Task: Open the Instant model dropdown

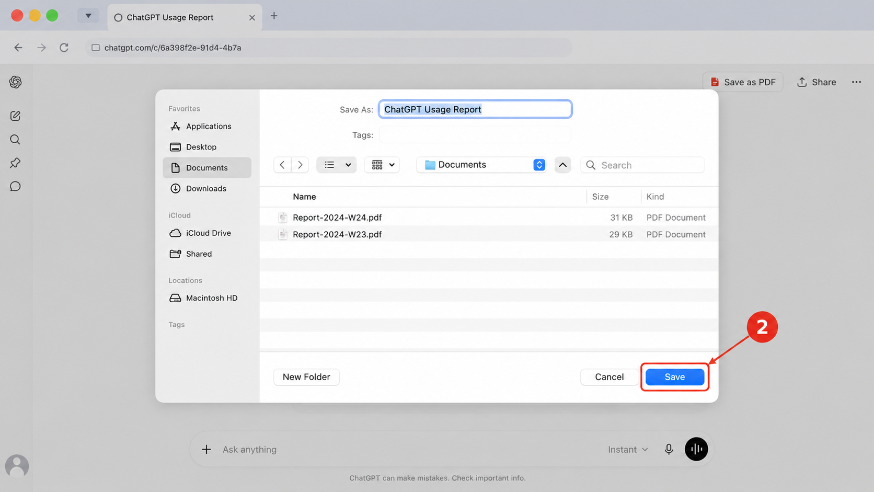Action: (x=628, y=450)
